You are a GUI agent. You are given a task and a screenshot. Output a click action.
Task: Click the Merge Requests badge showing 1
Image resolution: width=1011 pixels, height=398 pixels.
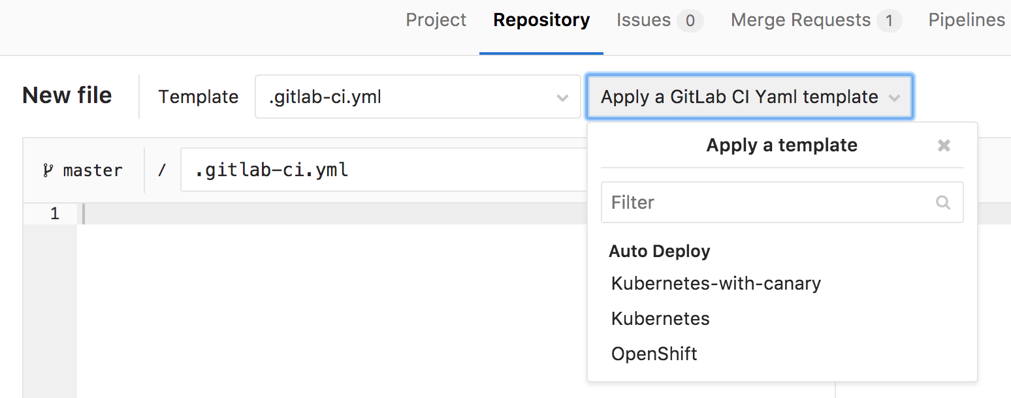click(x=890, y=20)
